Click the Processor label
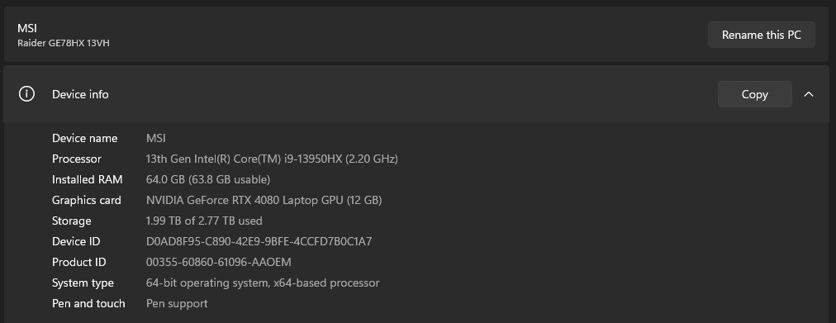 (x=77, y=159)
